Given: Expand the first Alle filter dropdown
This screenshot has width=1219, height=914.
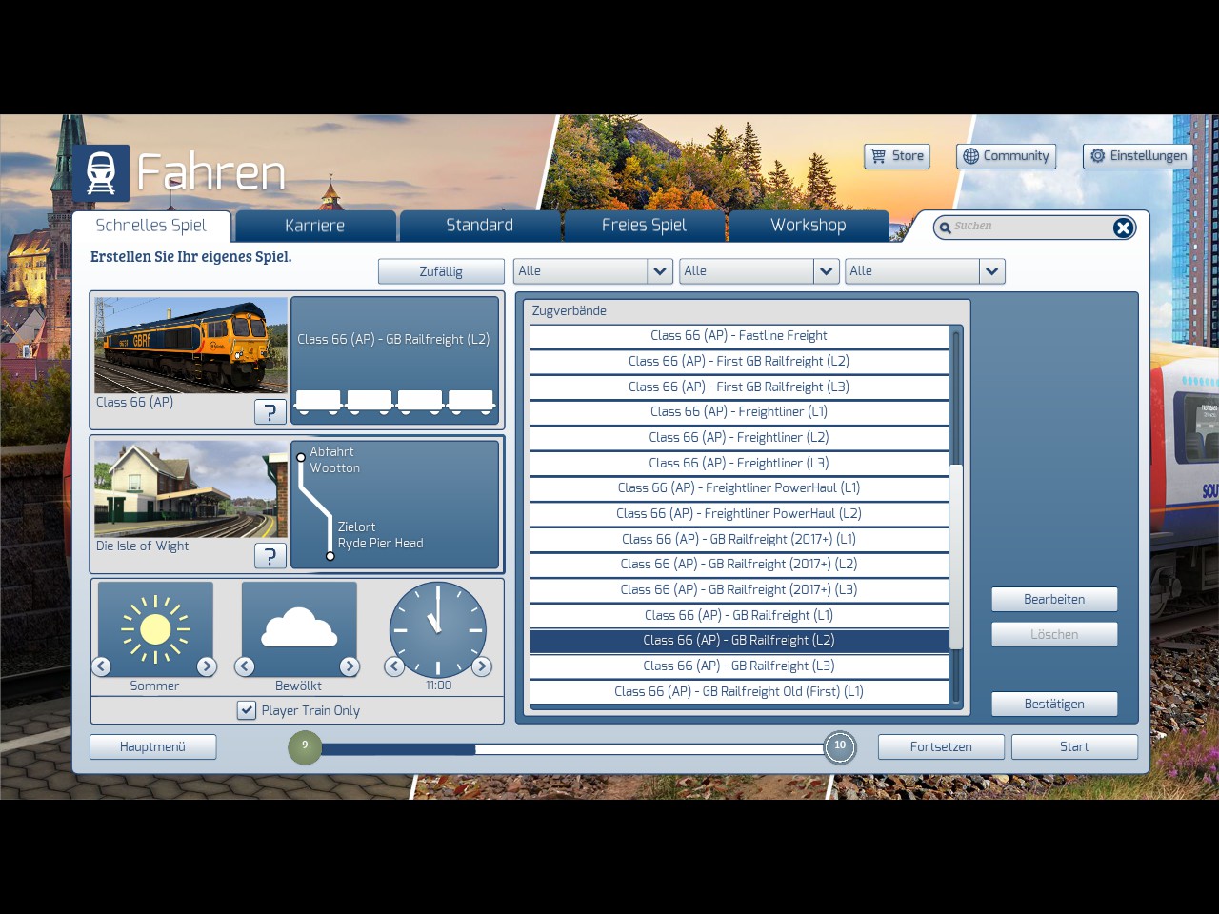Looking at the screenshot, I should [660, 271].
